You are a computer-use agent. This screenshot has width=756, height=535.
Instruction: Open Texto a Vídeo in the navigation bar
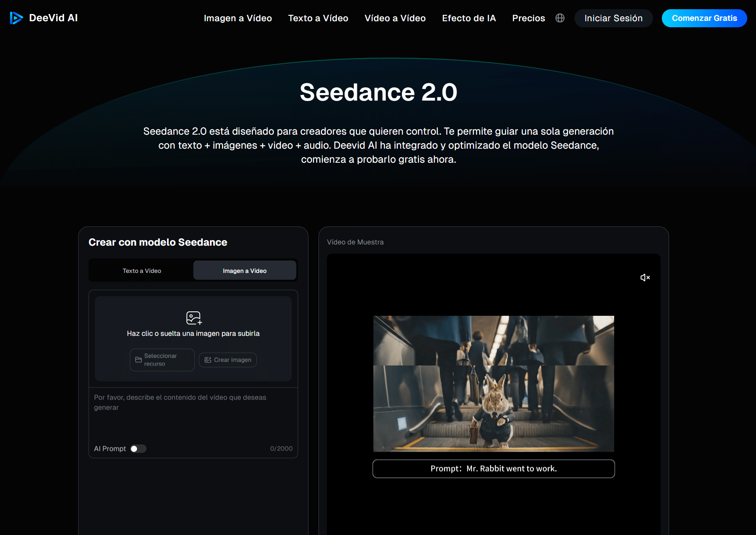coord(318,18)
